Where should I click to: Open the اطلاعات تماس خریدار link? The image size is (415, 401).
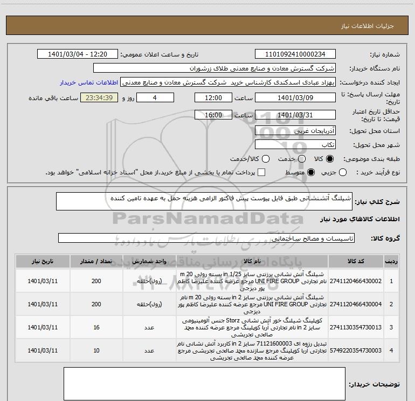pyautogui.click(x=89, y=82)
